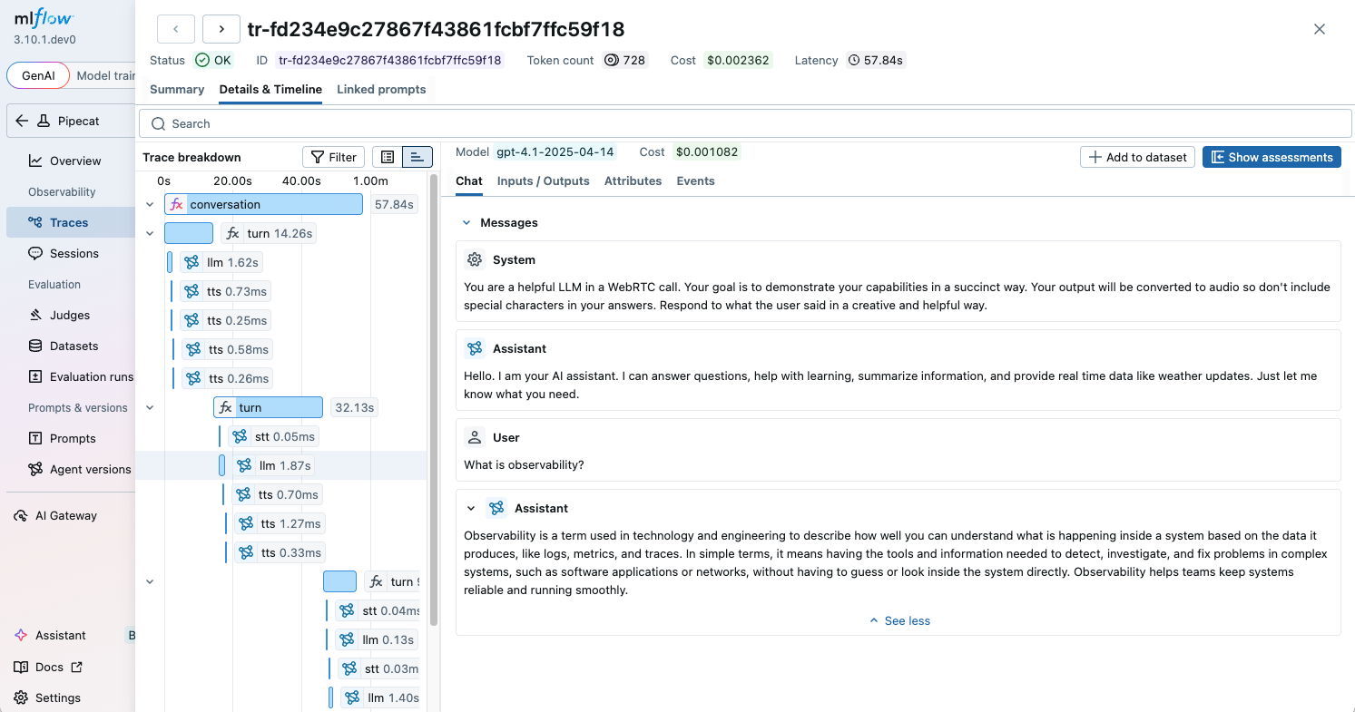The height and width of the screenshot is (712, 1355).
Task: Click the $0.002362 cost value
Action: pyautogui.click(x=738, y=60)
